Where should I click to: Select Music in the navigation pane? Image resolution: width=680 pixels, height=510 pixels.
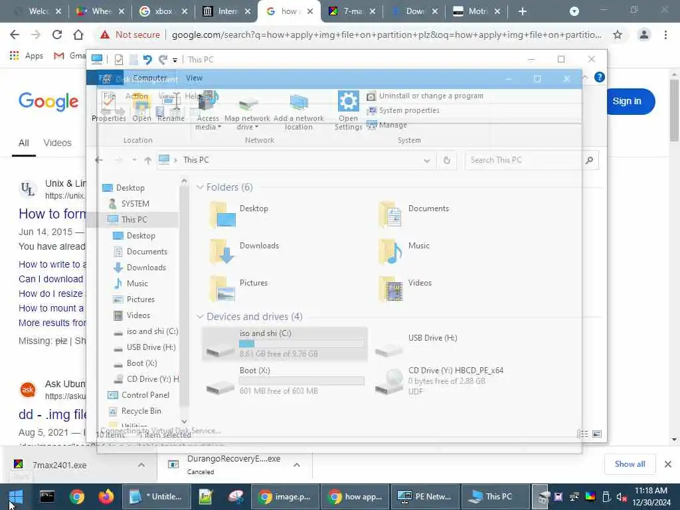(137, 284)
